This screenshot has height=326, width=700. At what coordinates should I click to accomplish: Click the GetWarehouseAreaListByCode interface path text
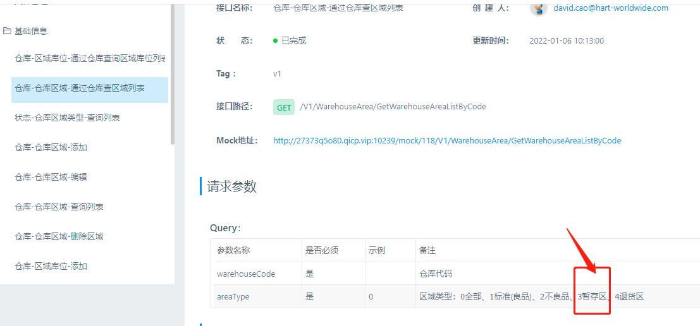(393, 107)
